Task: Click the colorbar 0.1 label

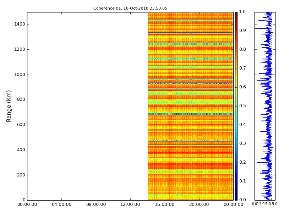Action: pyautogui.click(x=242, y=181)
